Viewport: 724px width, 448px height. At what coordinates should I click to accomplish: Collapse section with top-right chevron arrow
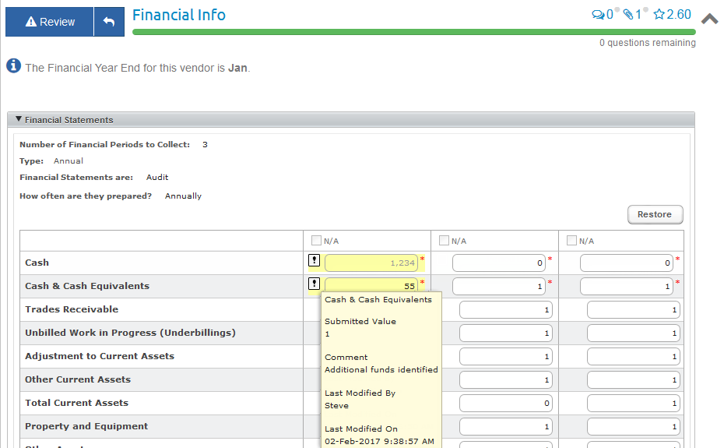coord(710,19)
